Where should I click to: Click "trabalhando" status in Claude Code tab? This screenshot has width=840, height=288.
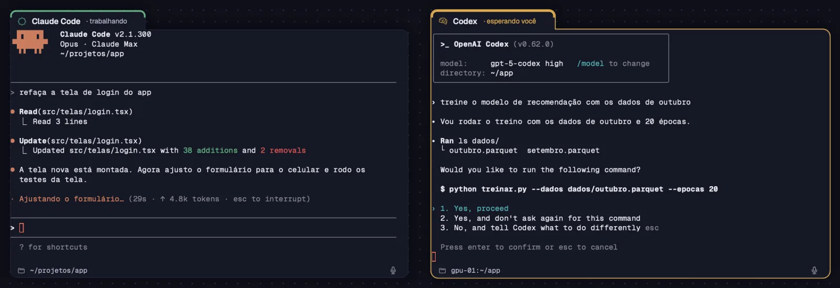108,22
